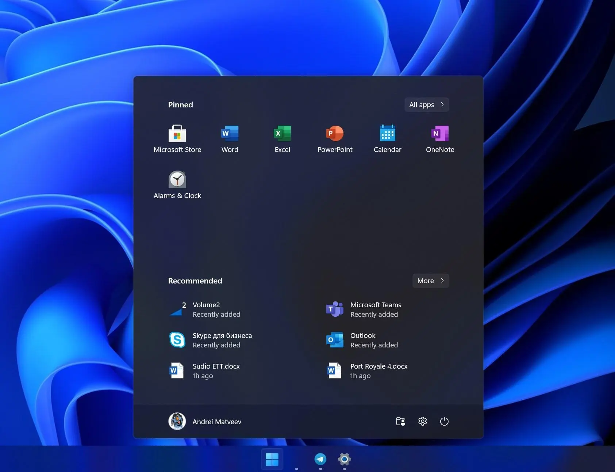615x472 pixels.
Task: Open the Settings gear on the taskbar
Action: 345,459
